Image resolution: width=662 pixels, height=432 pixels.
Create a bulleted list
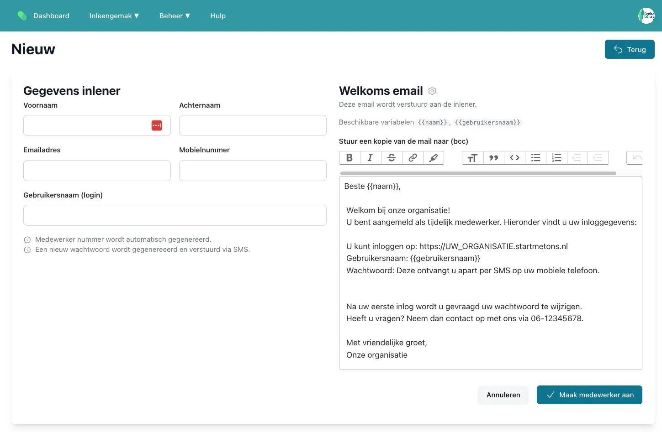[535, 158]
